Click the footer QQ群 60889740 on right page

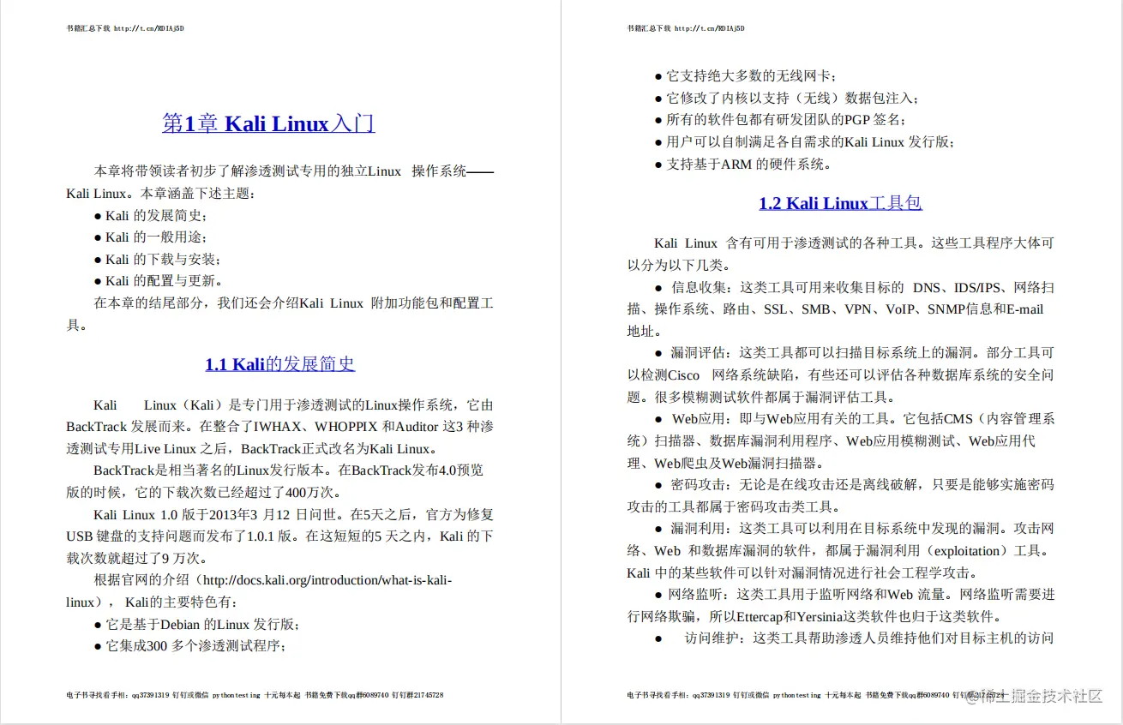coord(928,695)
